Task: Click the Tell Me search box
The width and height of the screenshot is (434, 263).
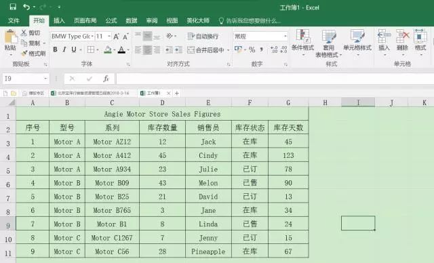Action: [x=250, y=21]
